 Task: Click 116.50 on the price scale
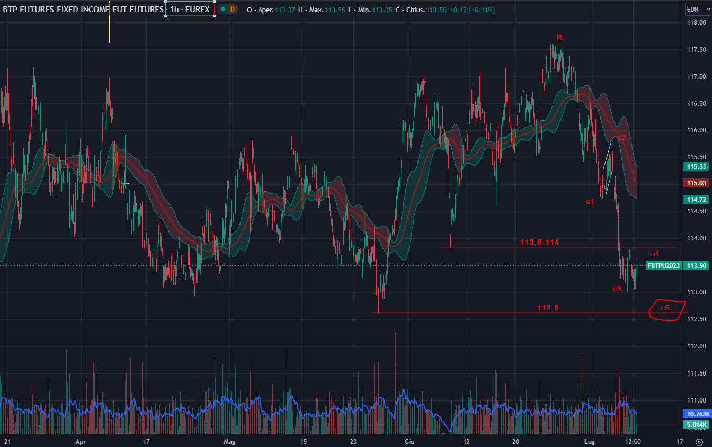click(x=696, y=104)
